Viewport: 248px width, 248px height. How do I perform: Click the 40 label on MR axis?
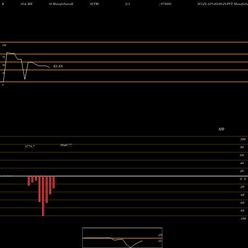(x=242, y=163)
